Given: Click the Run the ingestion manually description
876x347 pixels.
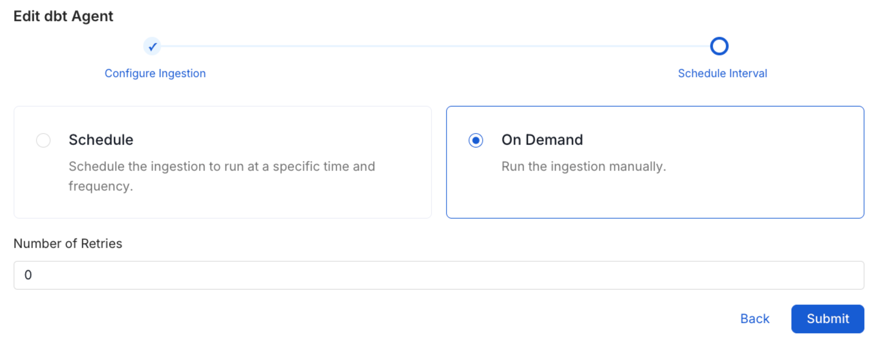Looking at the screenshot, I should [583, 166].
